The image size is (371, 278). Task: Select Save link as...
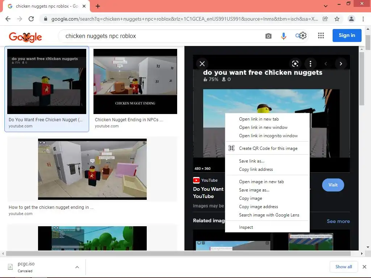267,161
